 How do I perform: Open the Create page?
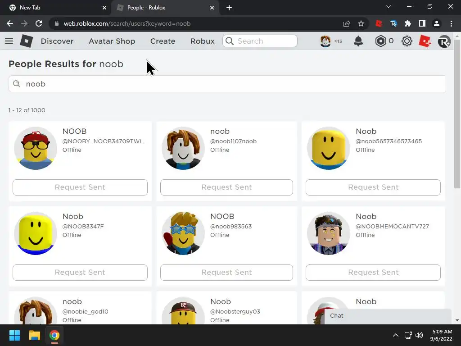tap(163, 41)
